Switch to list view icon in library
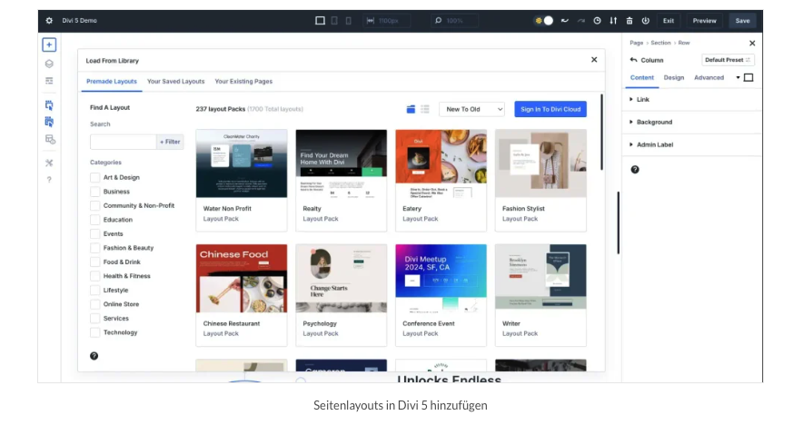Screen dimensions: 793x445 coord(425,109)
